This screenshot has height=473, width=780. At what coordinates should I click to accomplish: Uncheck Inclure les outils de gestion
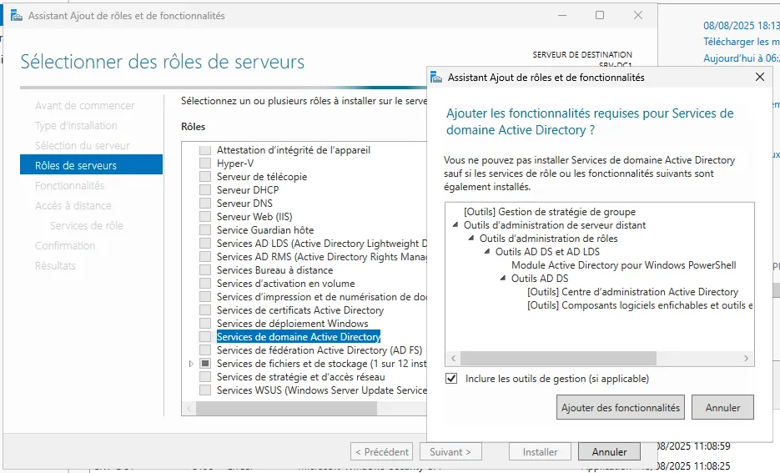(452, 379)
